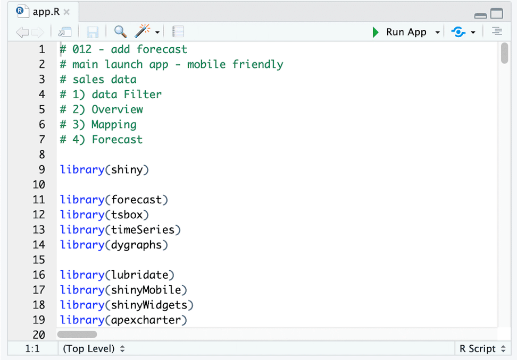The width and height of the screenshot is (517, 360).
Task: Open the compile report notebook icon
Action: point(178,32)
